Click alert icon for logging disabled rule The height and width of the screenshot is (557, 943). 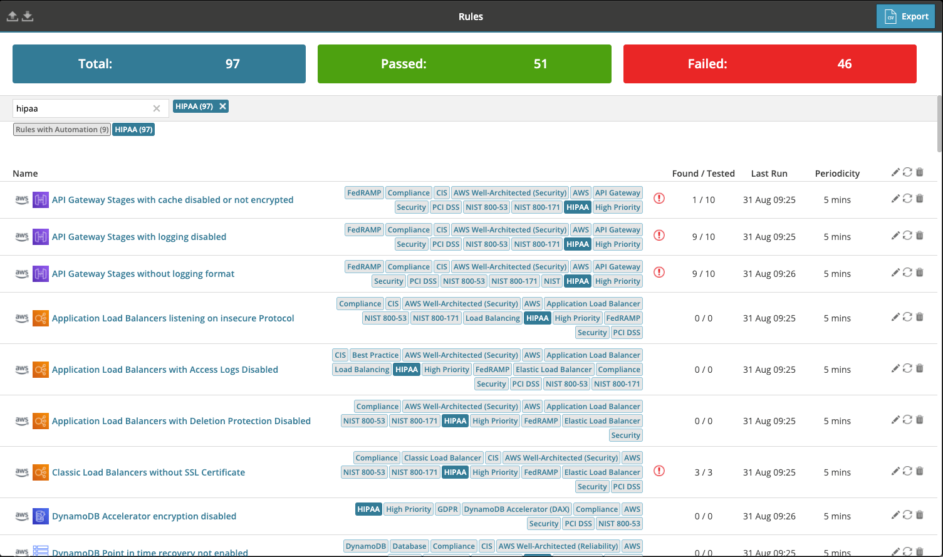point(659,236)
